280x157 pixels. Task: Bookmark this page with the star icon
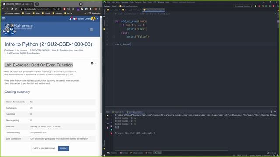[59, 9]
